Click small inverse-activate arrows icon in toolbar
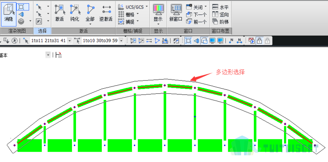Image resolution: width=328 pixels, height=162 pixels. (149, 41)
